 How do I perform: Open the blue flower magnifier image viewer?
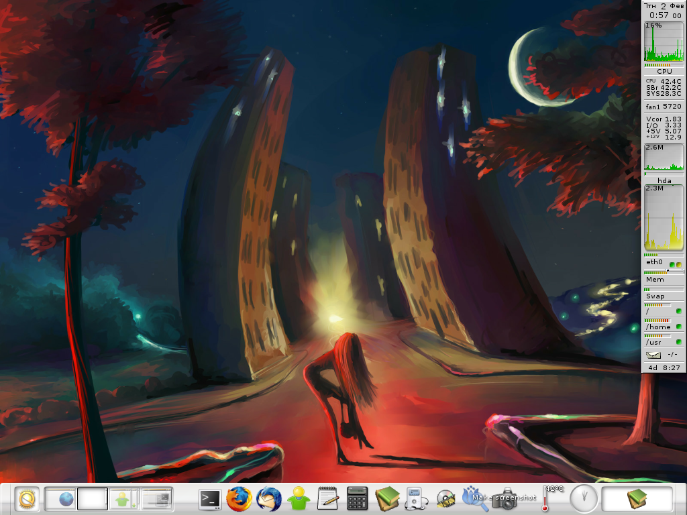(474, 499)
